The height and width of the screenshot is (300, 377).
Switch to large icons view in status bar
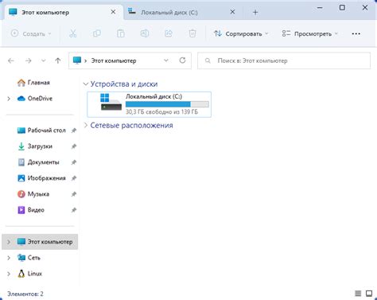pyautogui.click(x=369, y=294)
